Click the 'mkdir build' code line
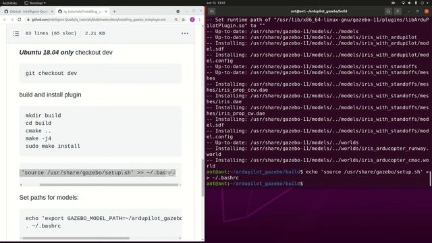 43,115
